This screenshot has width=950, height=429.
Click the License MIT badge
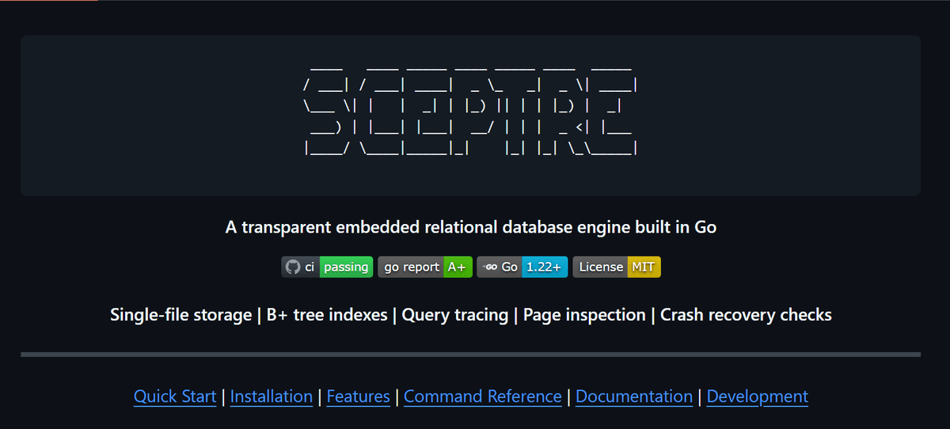pos(617,267)
